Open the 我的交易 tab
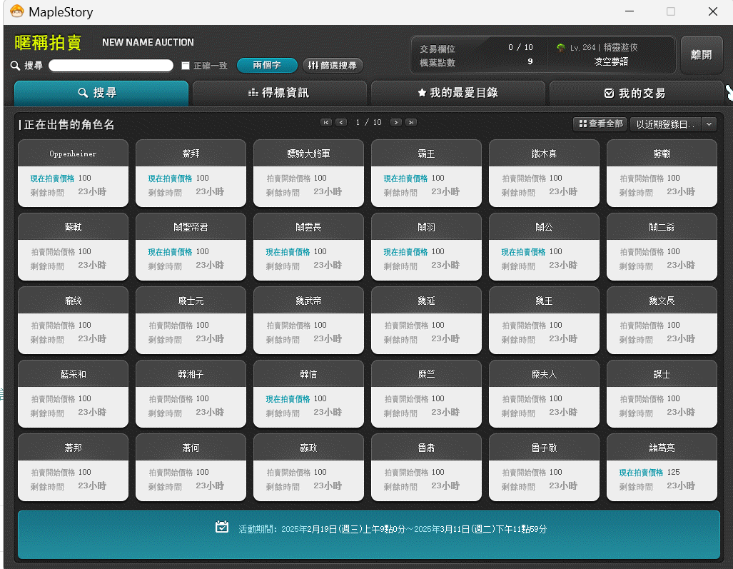The image size is (733, 569). point(636,93)
